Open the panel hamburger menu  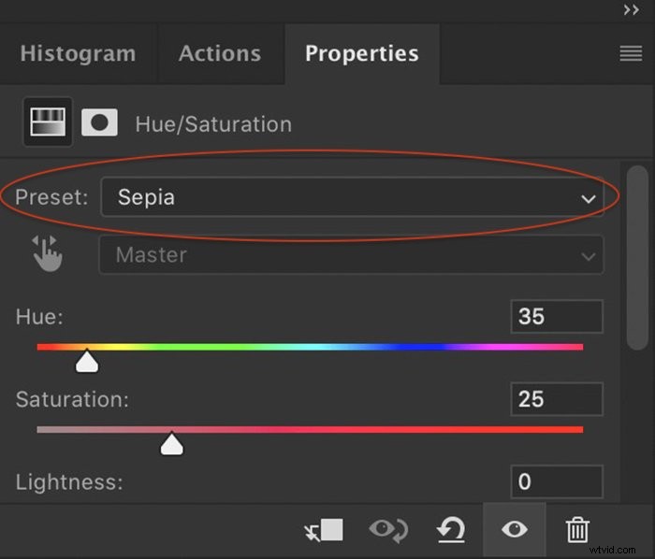click(x=631, y=53)
